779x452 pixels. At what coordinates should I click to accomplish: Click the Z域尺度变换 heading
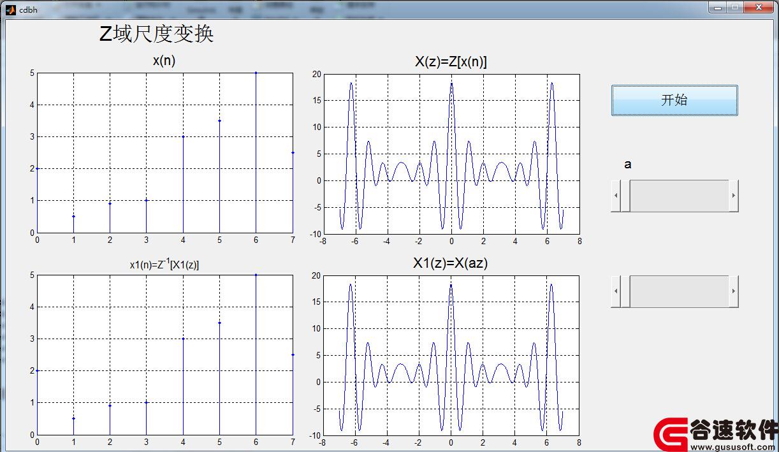tap(156, 34)
